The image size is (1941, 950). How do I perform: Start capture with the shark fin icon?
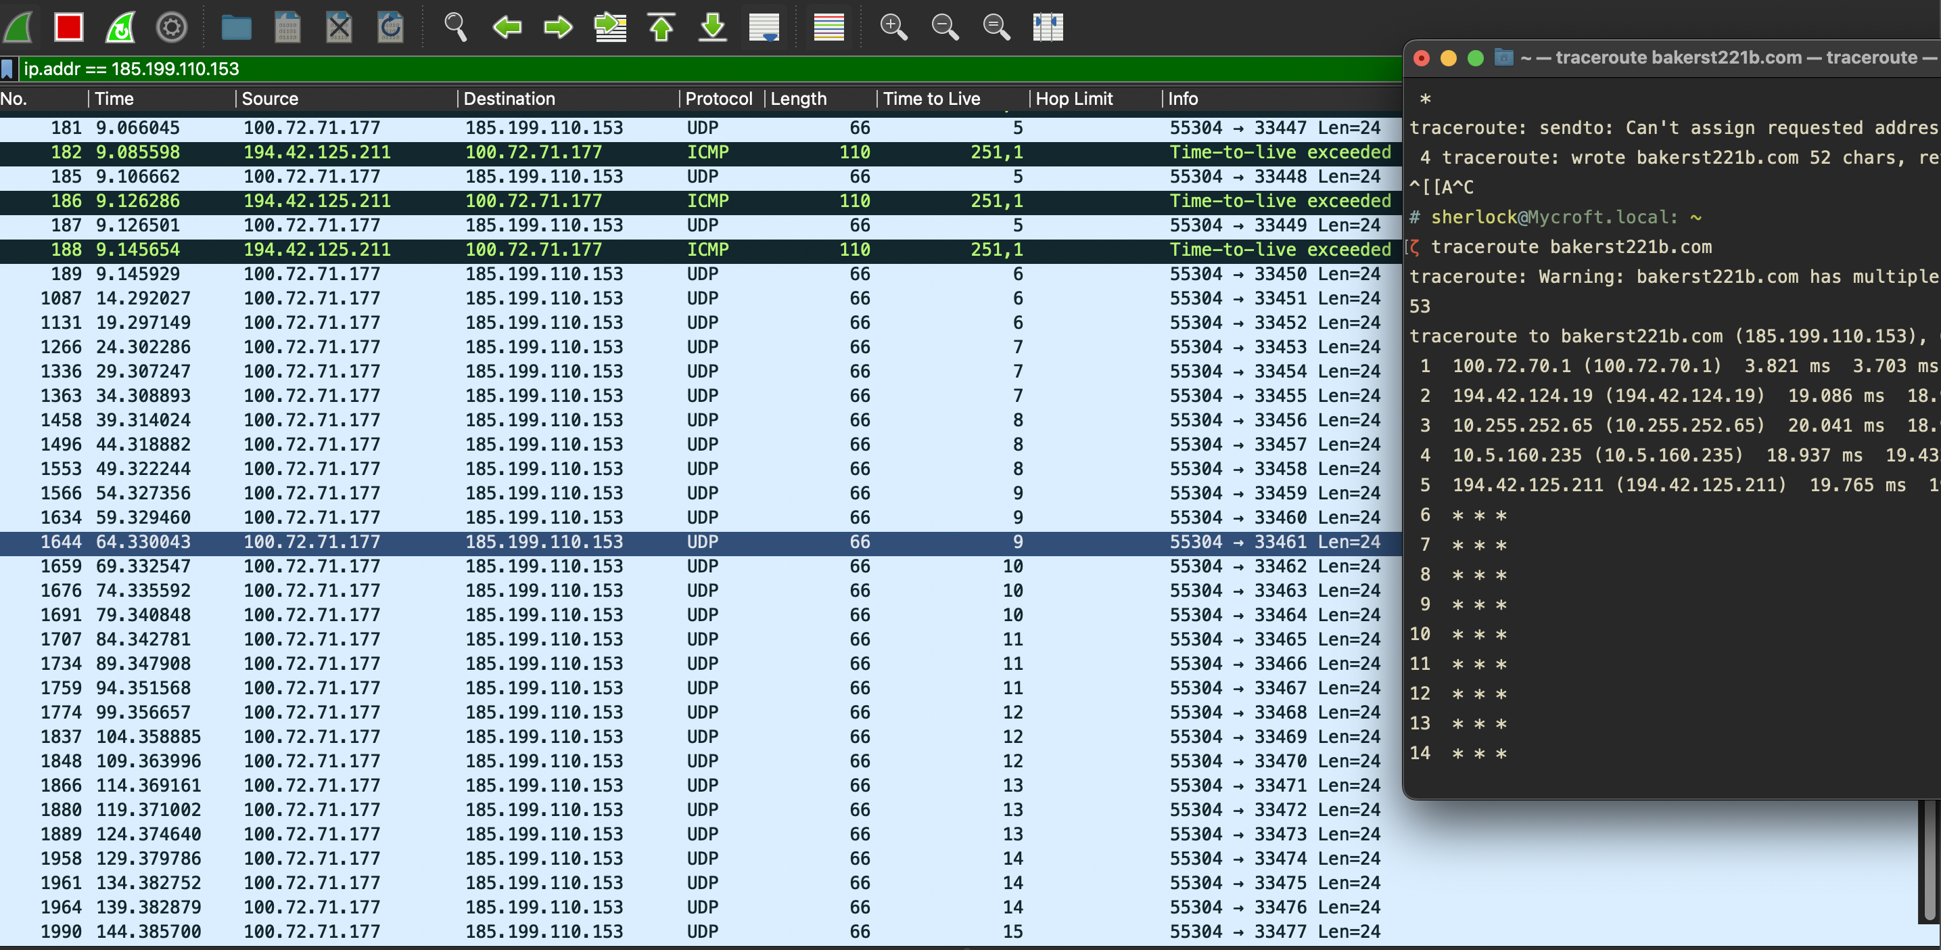coord(18,28)
